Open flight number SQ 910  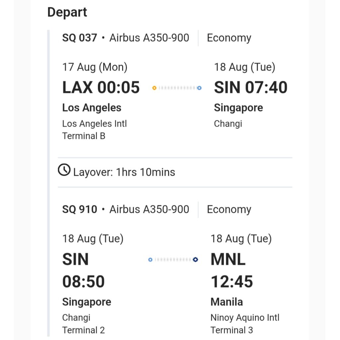click(80, 210)
